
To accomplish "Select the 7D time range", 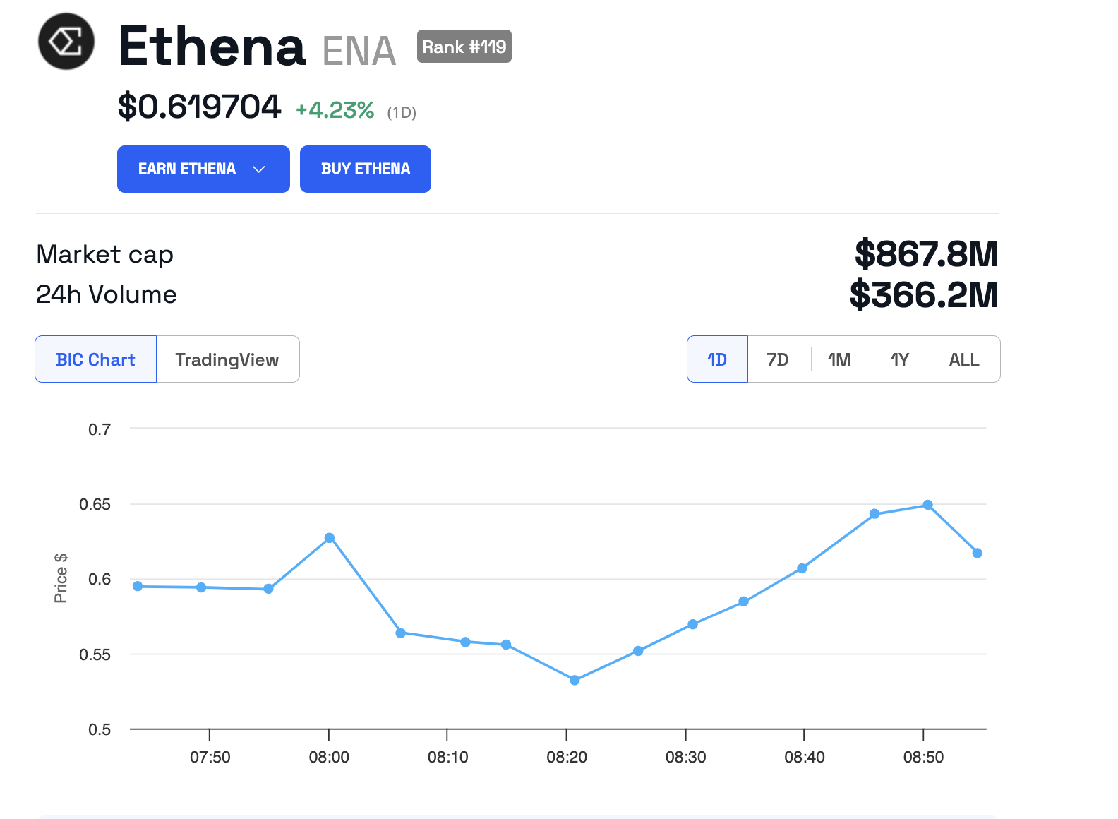I will pyautogui.click(x=777, y=359).
